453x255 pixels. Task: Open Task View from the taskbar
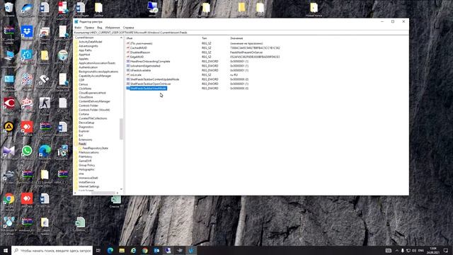pyautogui.click(x=98, y=250)
